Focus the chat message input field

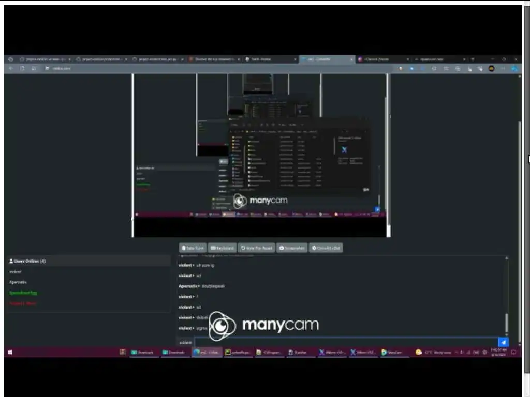click(346, 342)
